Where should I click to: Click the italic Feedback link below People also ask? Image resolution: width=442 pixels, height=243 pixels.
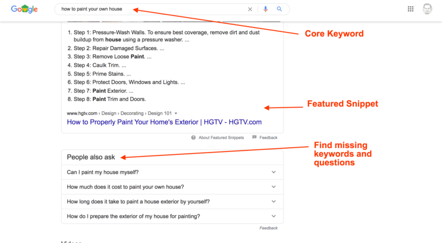coord(269,228)
